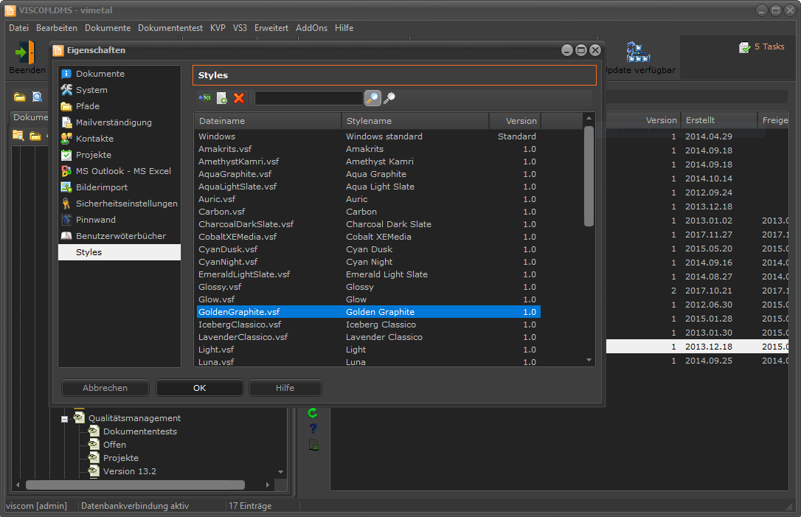Viewport: 801px width, 517px height.
Task: Collapse the Qualitätsmanagement tree node
Action: 64,419
